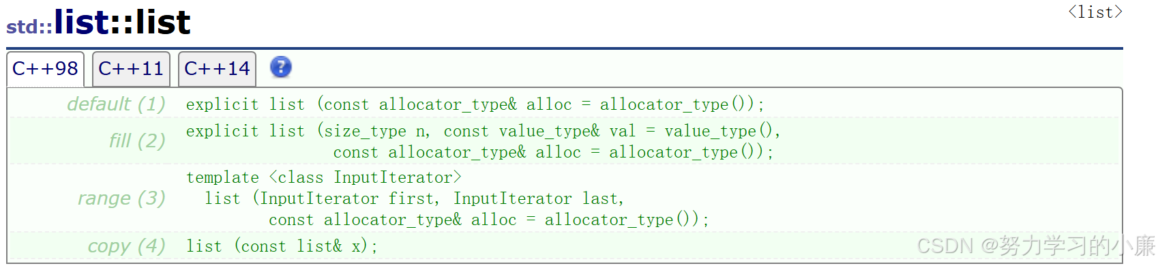The width and height of the screenshot is (1158, 266).
Task: Click the CSDN watermark text
Action: point(1035,246)
